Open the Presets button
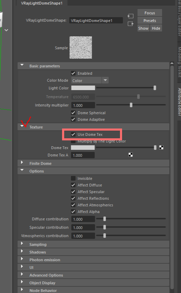Viewport: 181px width, 293px height. click(150, 21)
